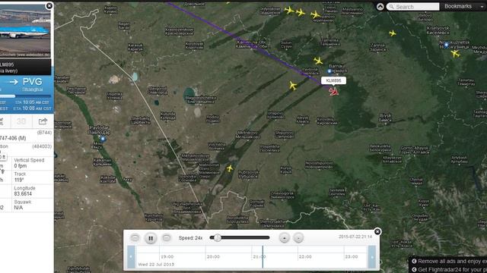Open the Remove all ads link
The image size is (487, 273).
[x=452, y=261]
